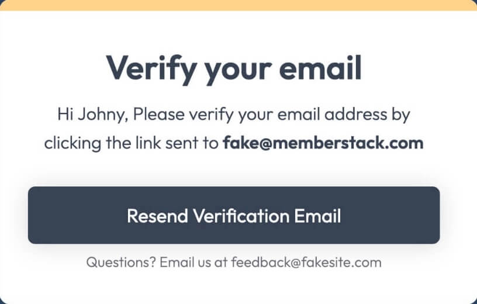Click the yellow banner strip at top

(x=238, y=5)
